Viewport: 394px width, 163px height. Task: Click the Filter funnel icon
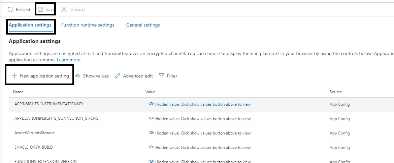point(162,76)
